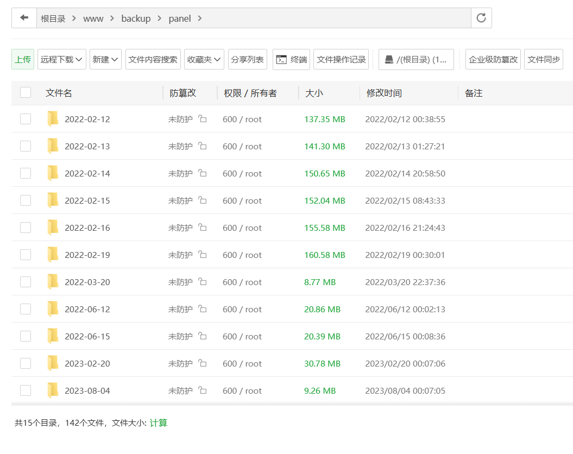This screenshot has width=573, height=454.
Task: Open folder icon for 2022-06-15
Action: [x=53, y=336]
